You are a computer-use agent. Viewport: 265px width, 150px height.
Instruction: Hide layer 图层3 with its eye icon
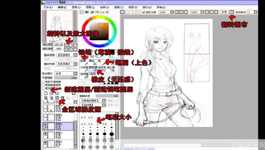(x=45, y=133)
